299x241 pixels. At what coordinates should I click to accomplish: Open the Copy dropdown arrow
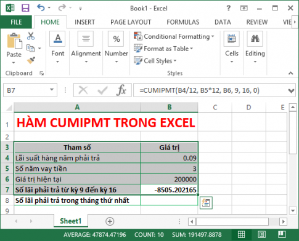(x=39, y=49)
